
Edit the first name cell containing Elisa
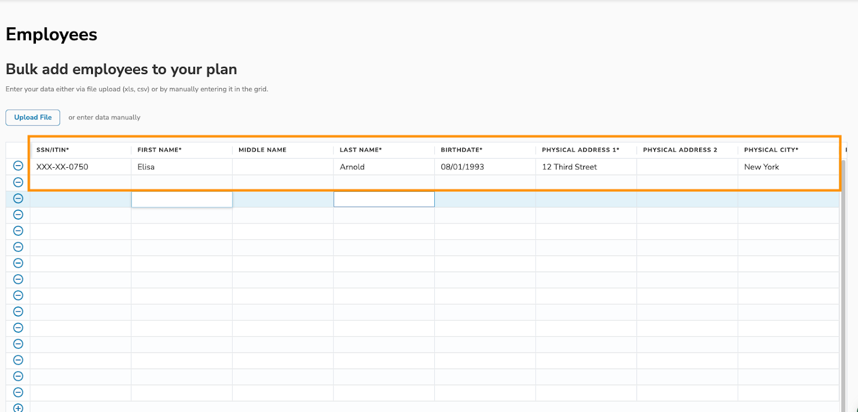tap(146, 167)
